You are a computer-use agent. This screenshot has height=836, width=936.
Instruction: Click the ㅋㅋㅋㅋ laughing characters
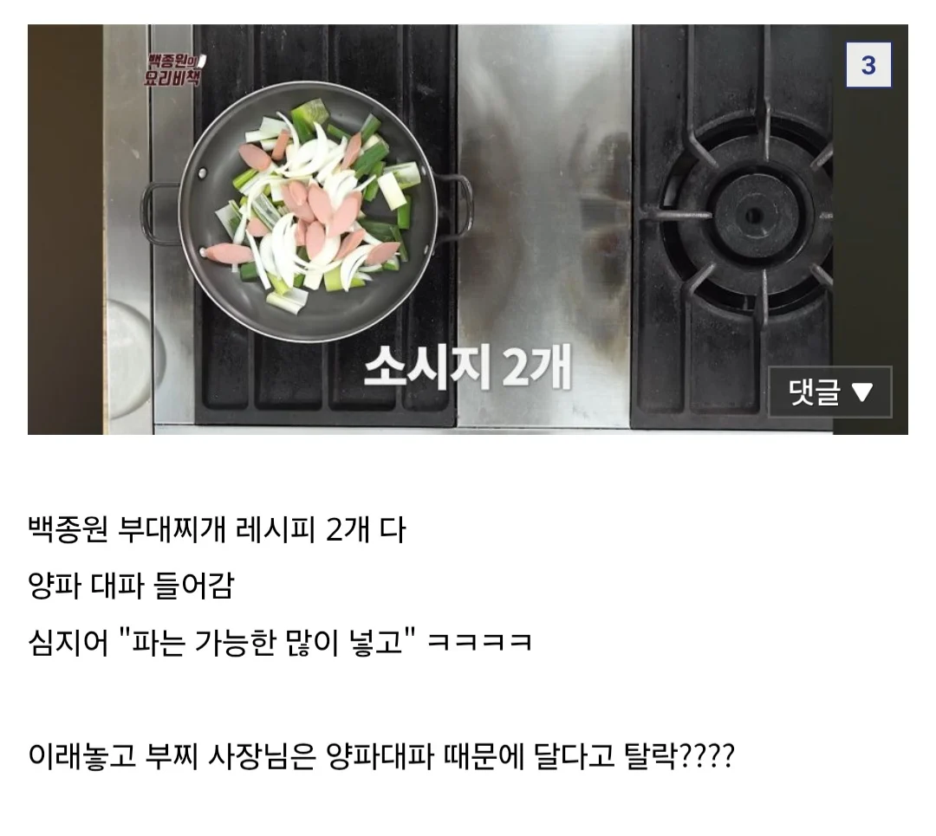479,643
